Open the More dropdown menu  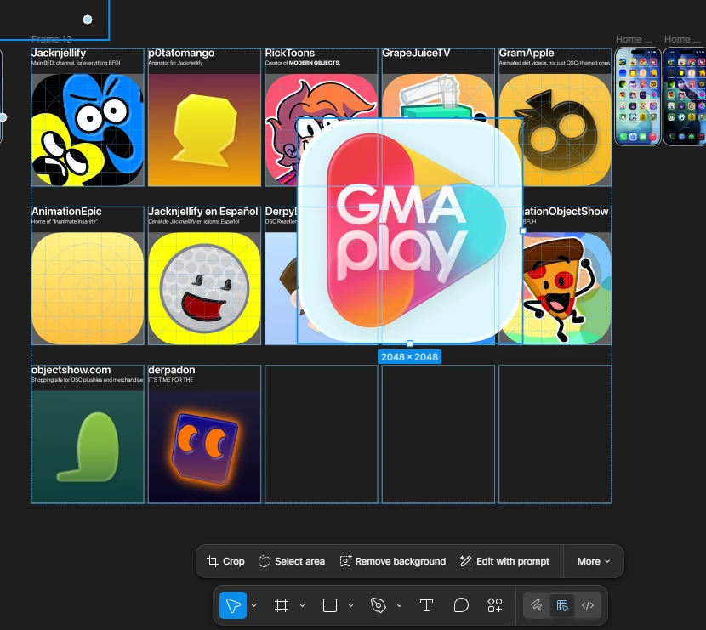(x=594, y=561)
